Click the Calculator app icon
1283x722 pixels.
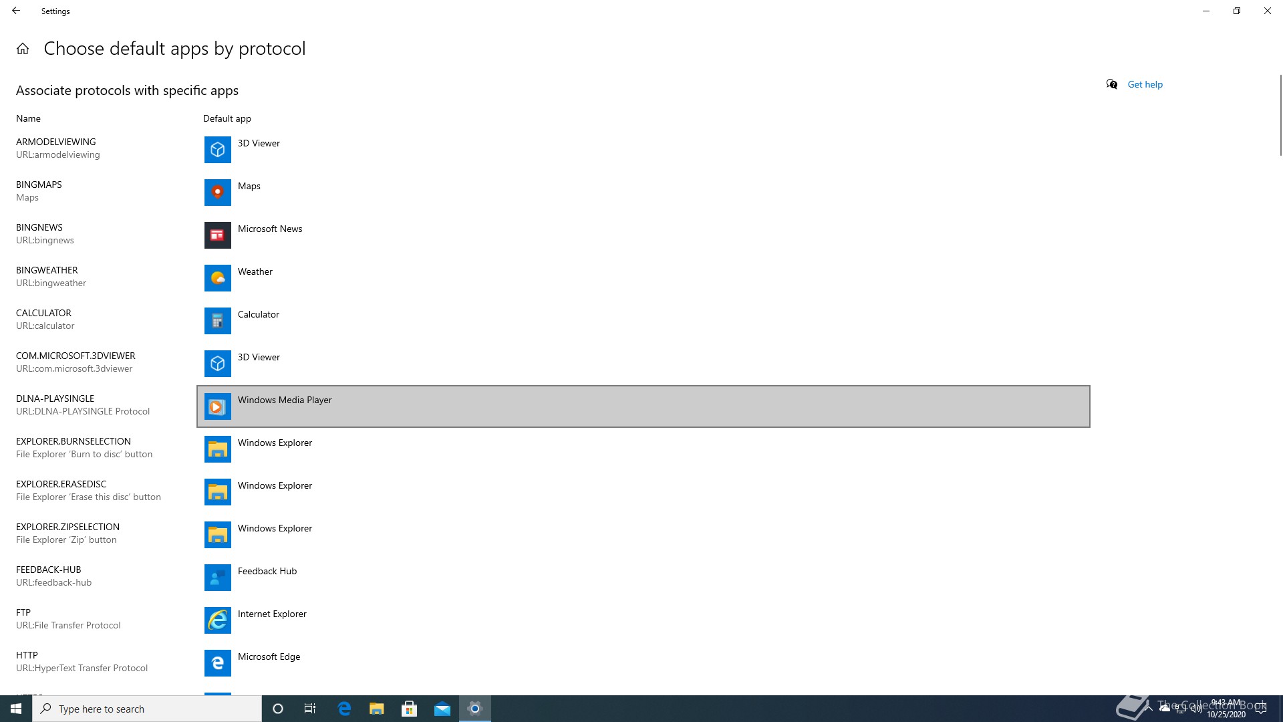tap(217, 321)
